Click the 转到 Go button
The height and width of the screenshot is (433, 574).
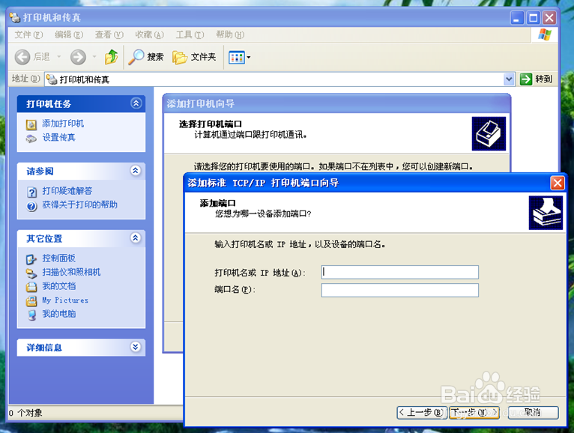click(x=536, y=79)
